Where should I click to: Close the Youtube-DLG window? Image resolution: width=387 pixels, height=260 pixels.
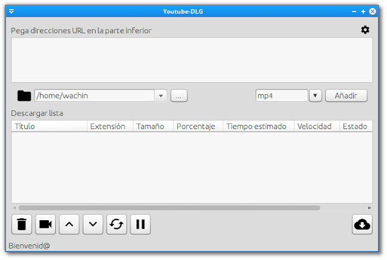[x=372, y=11]
